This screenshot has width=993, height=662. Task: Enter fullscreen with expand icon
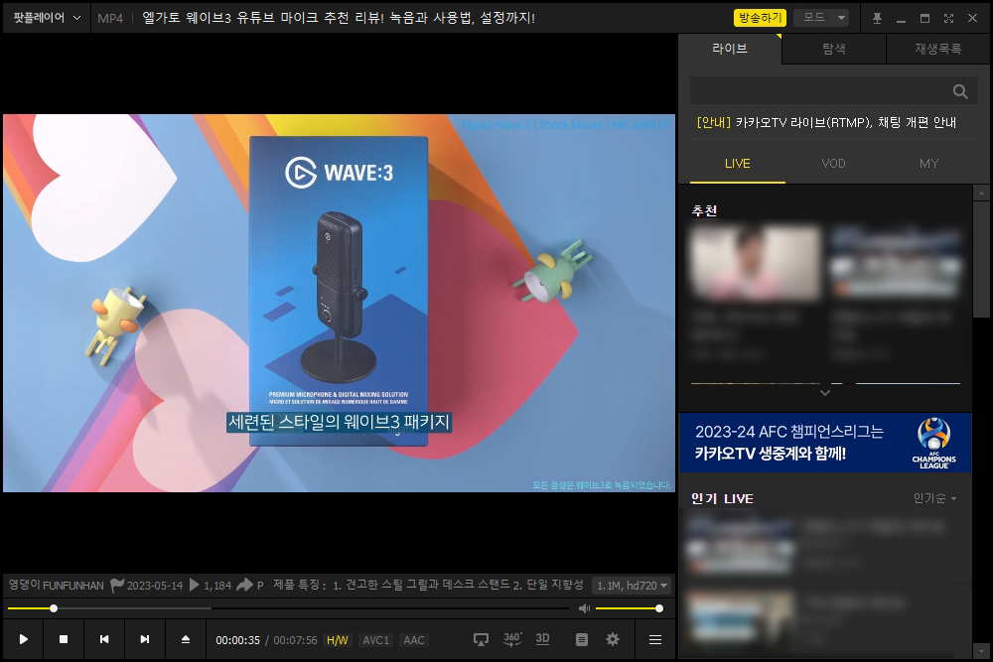pyautogui.click(x=948, y=18)
